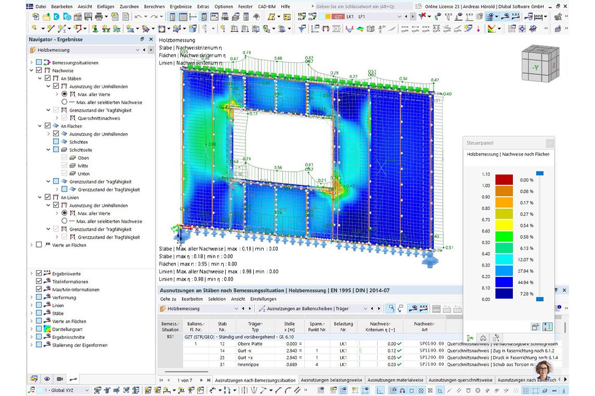
Task: Click the Undo arrow icon
Action: (138, 17)
